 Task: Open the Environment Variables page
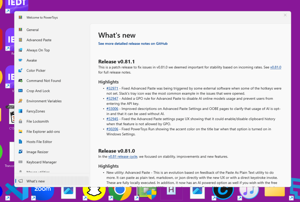click(52, 101)
